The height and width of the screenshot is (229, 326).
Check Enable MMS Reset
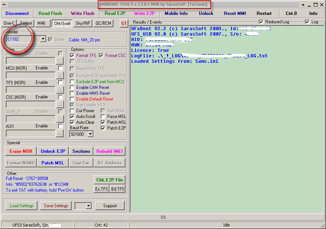point(72,93)
